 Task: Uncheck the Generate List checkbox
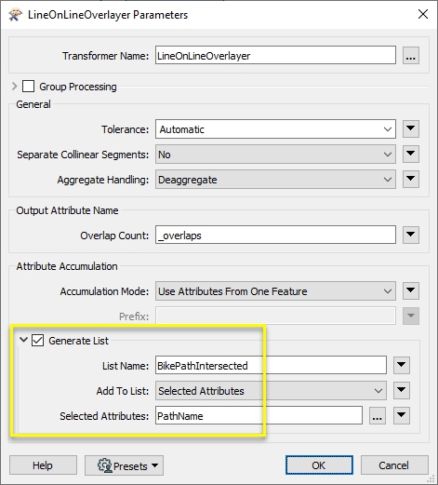pyautogui.click(x=37, y=341)
